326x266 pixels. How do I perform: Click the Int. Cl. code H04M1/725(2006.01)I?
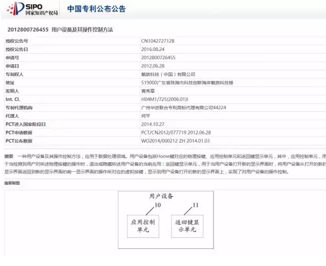tap(164, 99)
